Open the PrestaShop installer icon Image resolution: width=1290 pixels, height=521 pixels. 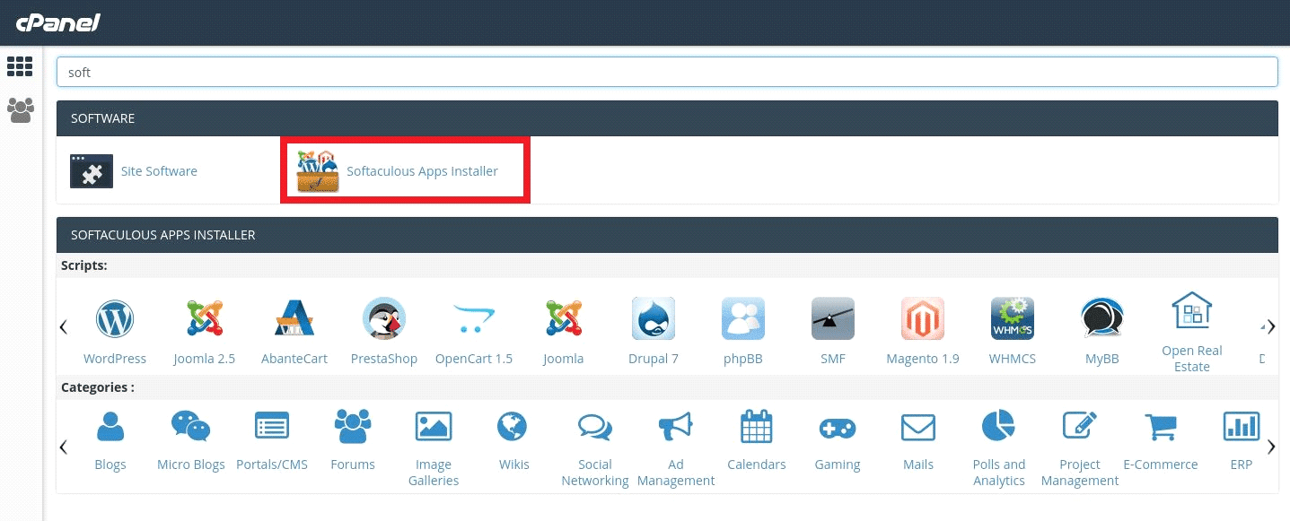383,318
